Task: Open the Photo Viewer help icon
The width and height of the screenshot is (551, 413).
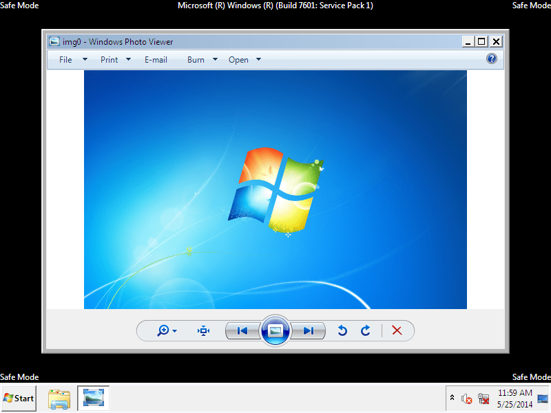Action: [x=491, y=59]
